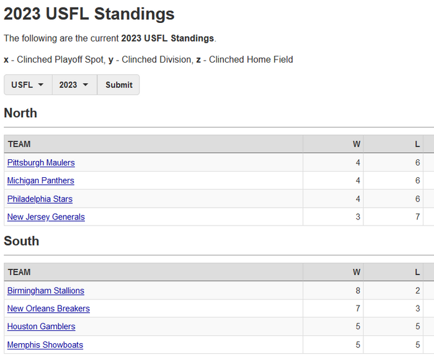Open the Pittsburgh Maulers team link

pos(41,163)
